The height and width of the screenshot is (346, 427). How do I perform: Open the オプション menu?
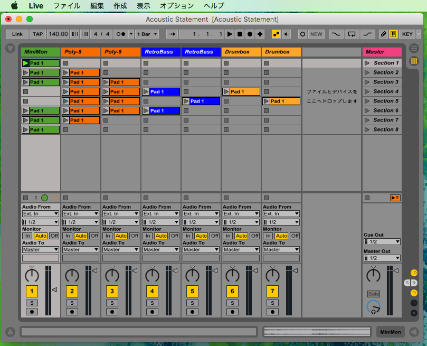click(177, 6)
